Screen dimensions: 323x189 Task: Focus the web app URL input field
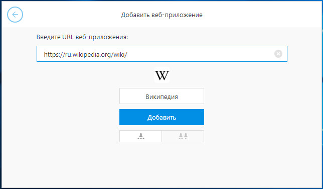pos(162,54)
